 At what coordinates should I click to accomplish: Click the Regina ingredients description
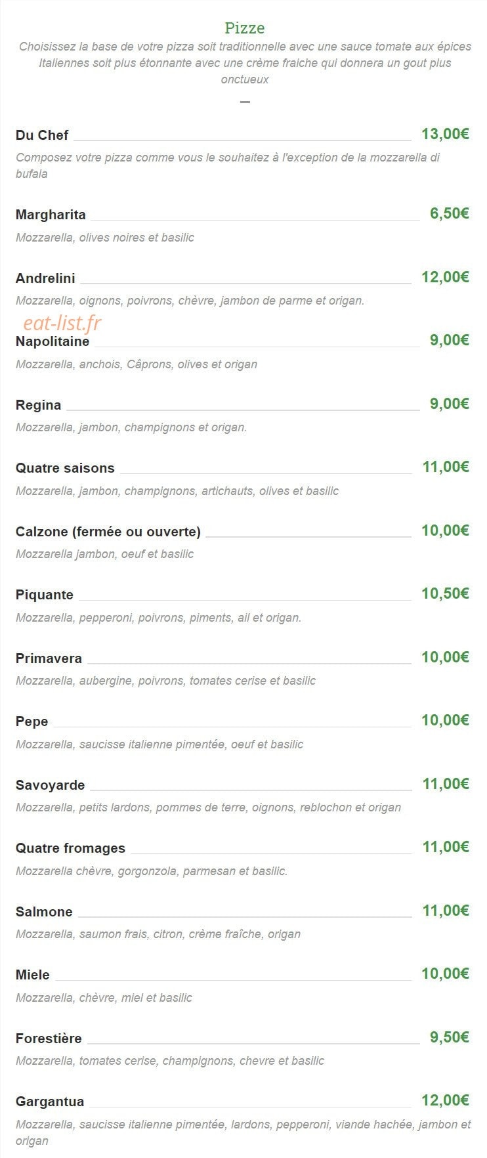(131, 427)
